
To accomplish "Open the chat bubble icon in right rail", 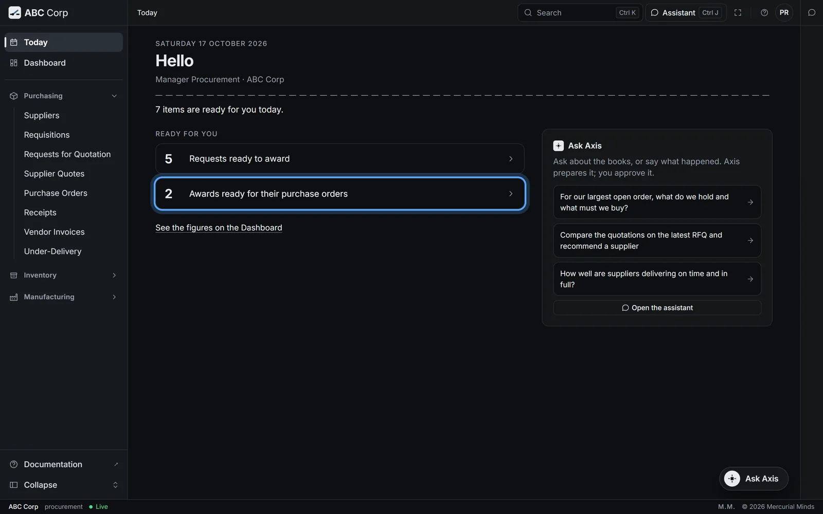I will 812,13.
